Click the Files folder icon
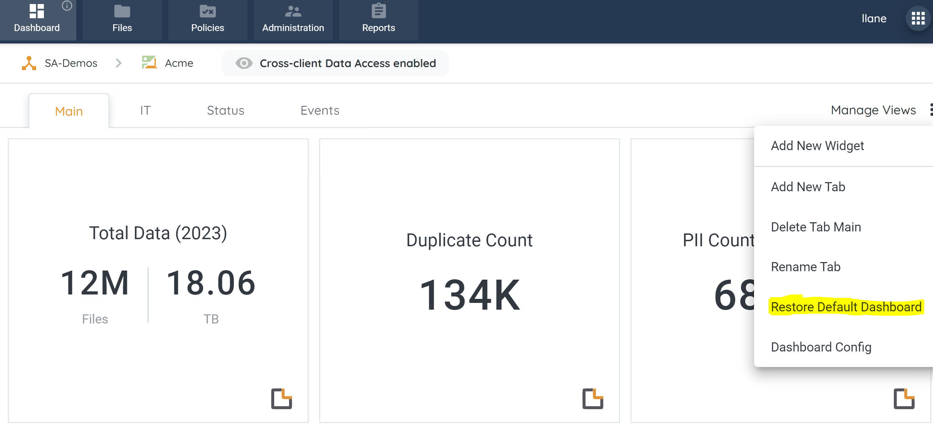This screenshot has height=424, width=933. (x=122, y=11)
